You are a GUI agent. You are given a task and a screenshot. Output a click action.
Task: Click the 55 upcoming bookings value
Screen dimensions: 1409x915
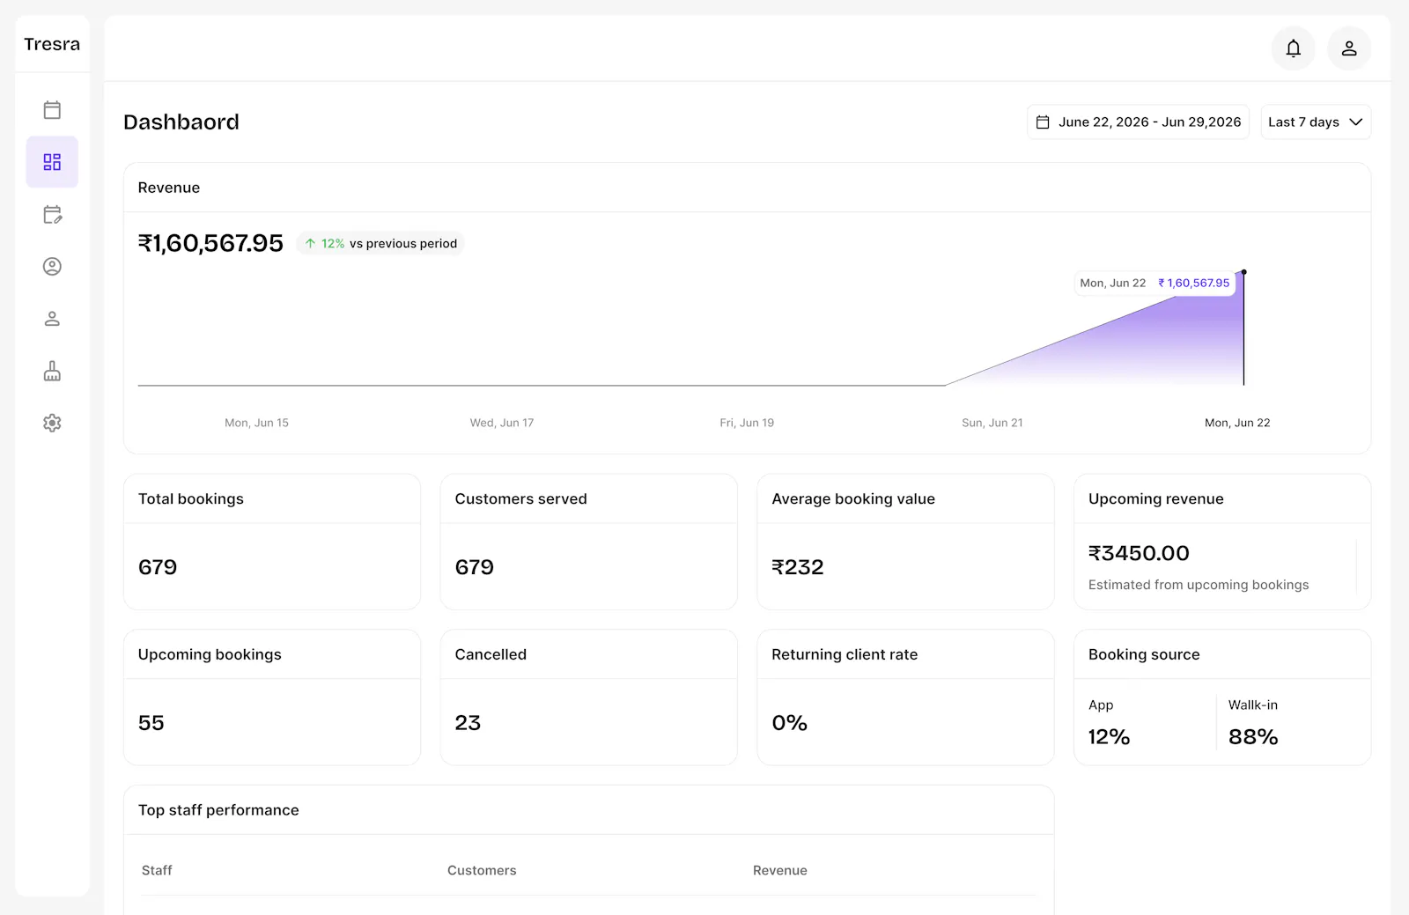pos(151,723)
